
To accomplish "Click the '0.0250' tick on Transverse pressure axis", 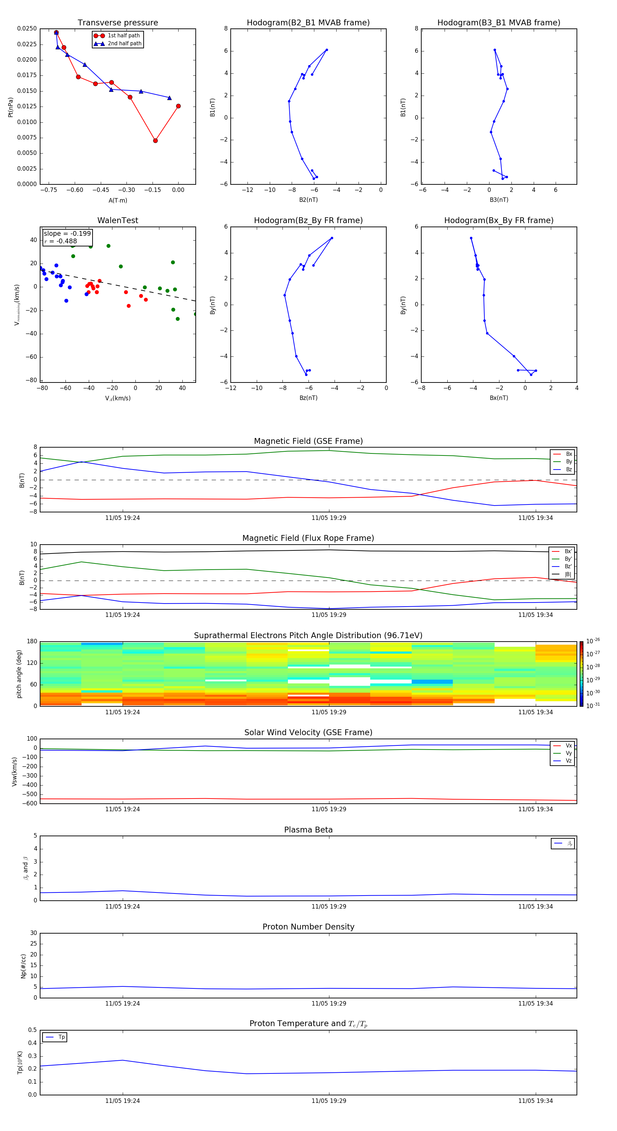I will (27, 28).
